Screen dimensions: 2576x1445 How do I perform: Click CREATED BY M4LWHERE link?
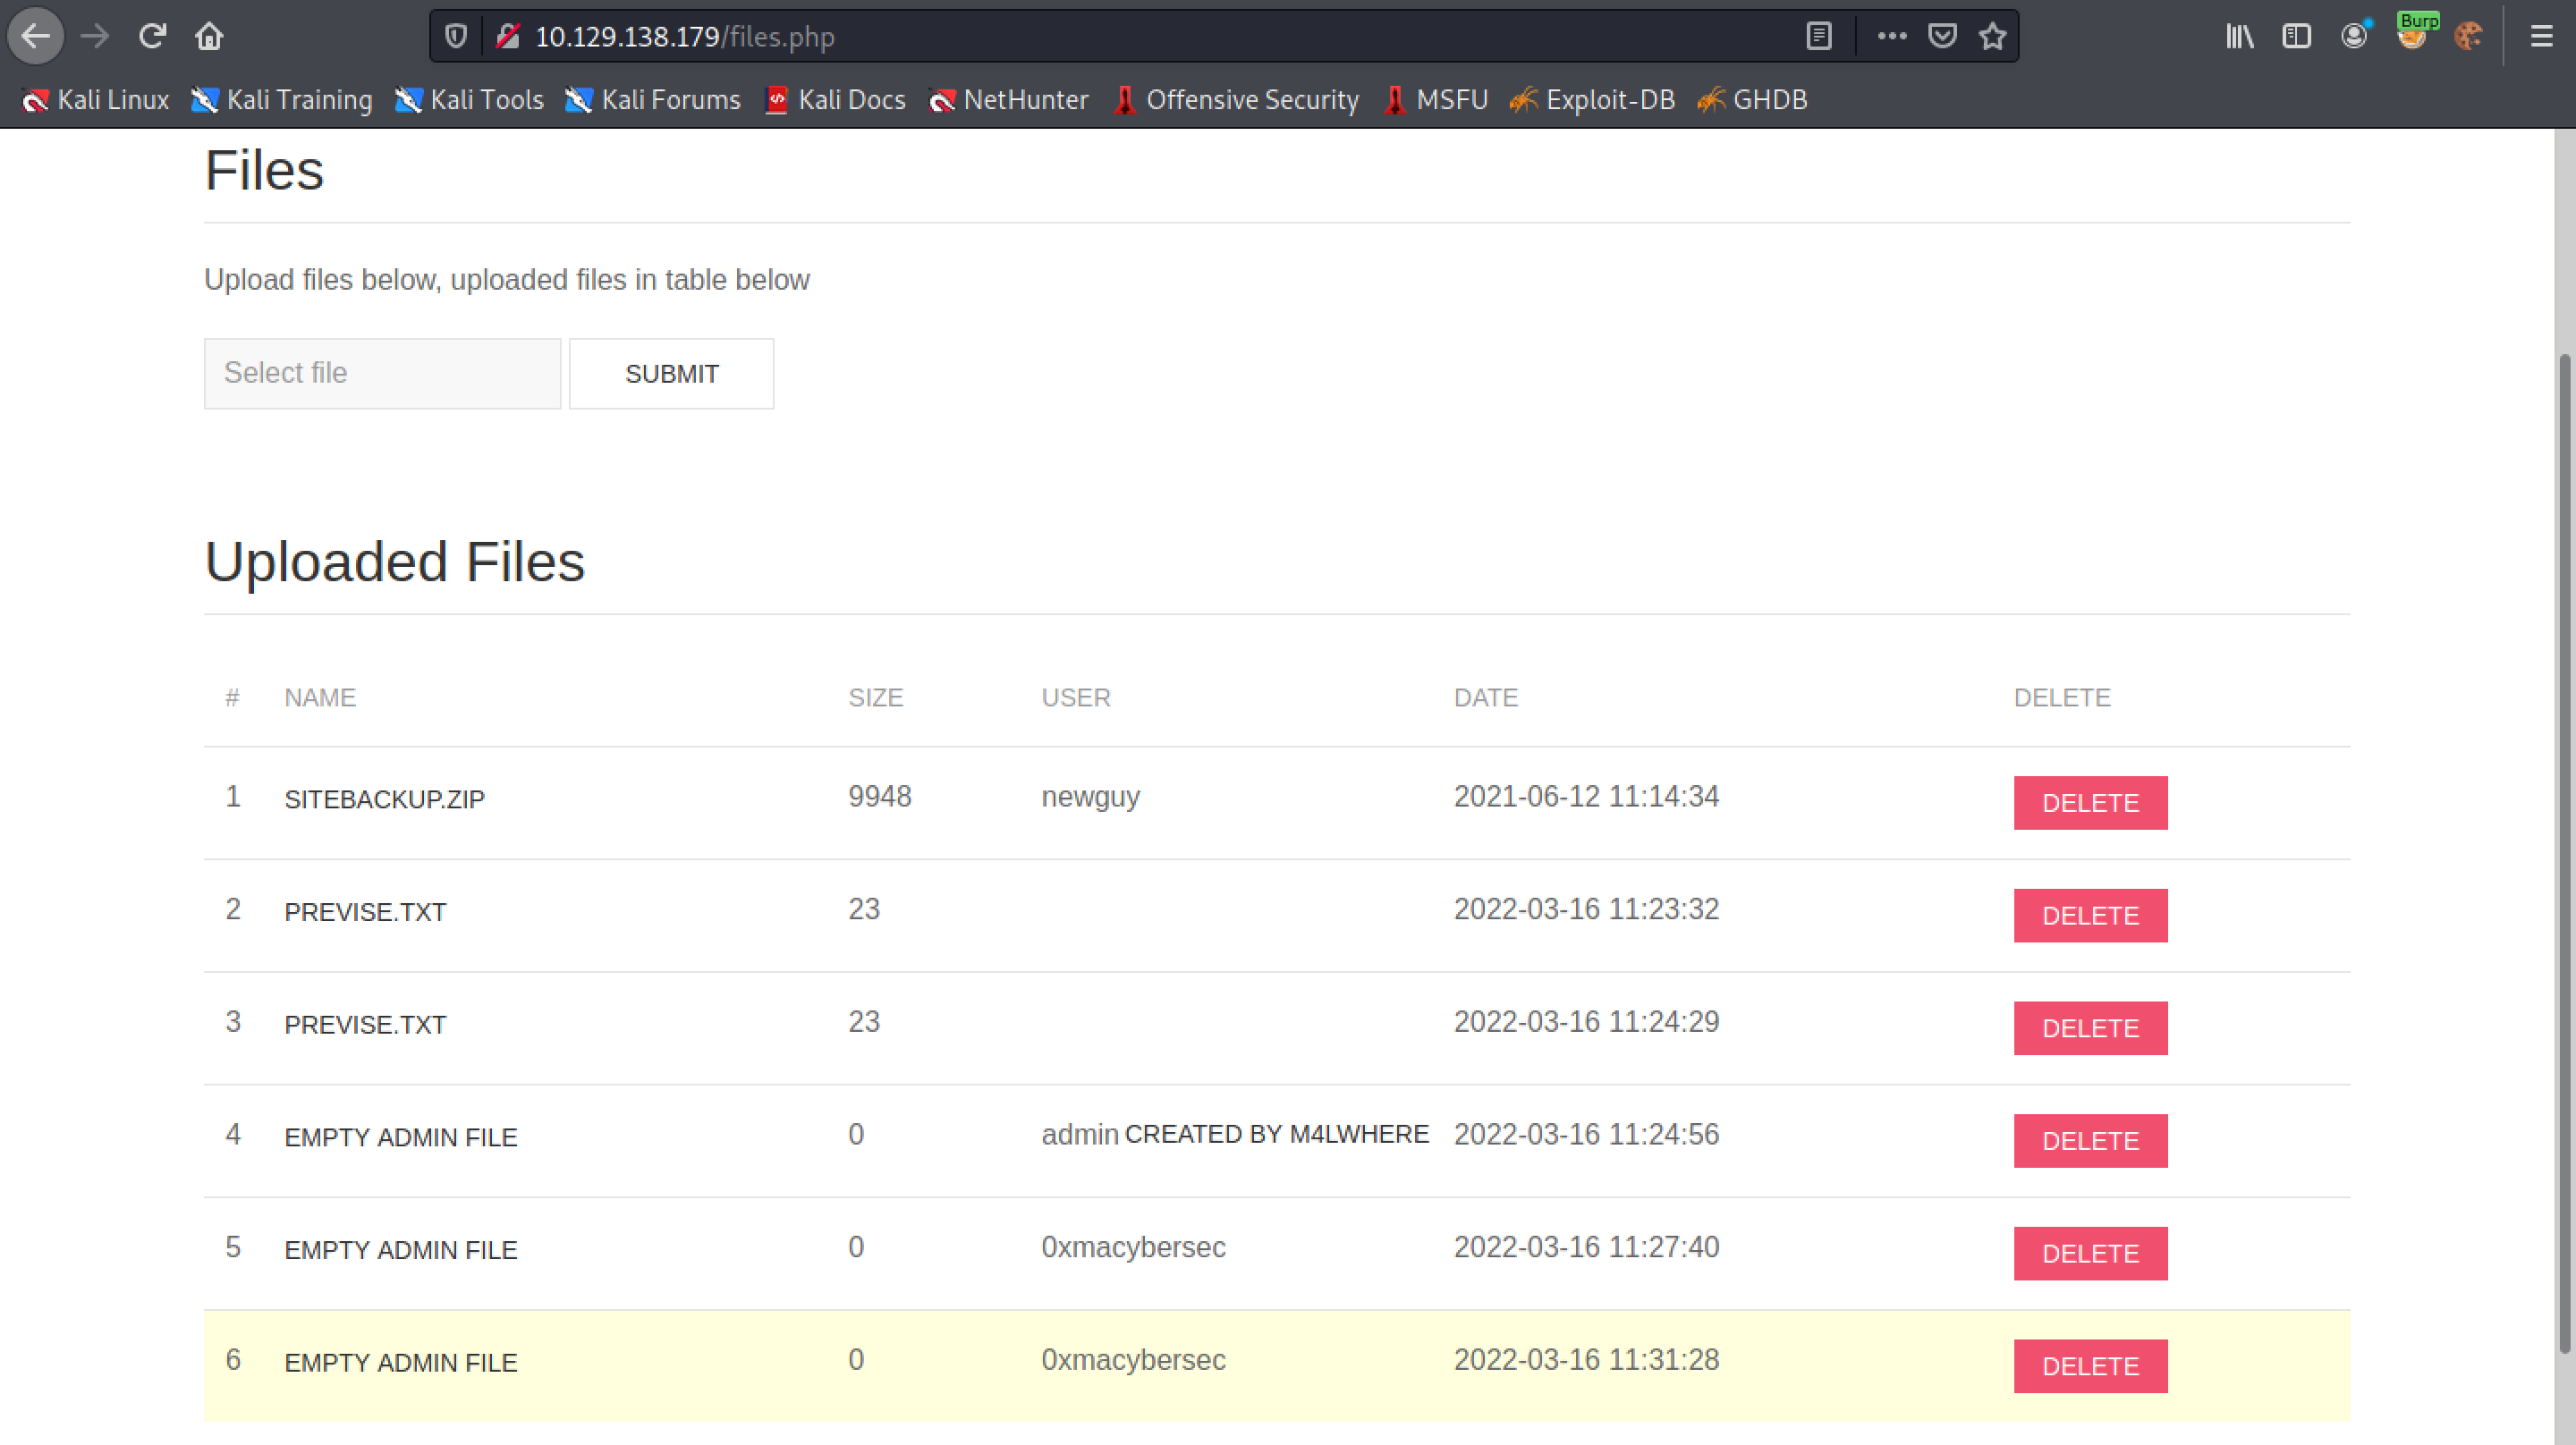pos(1276,1134)
